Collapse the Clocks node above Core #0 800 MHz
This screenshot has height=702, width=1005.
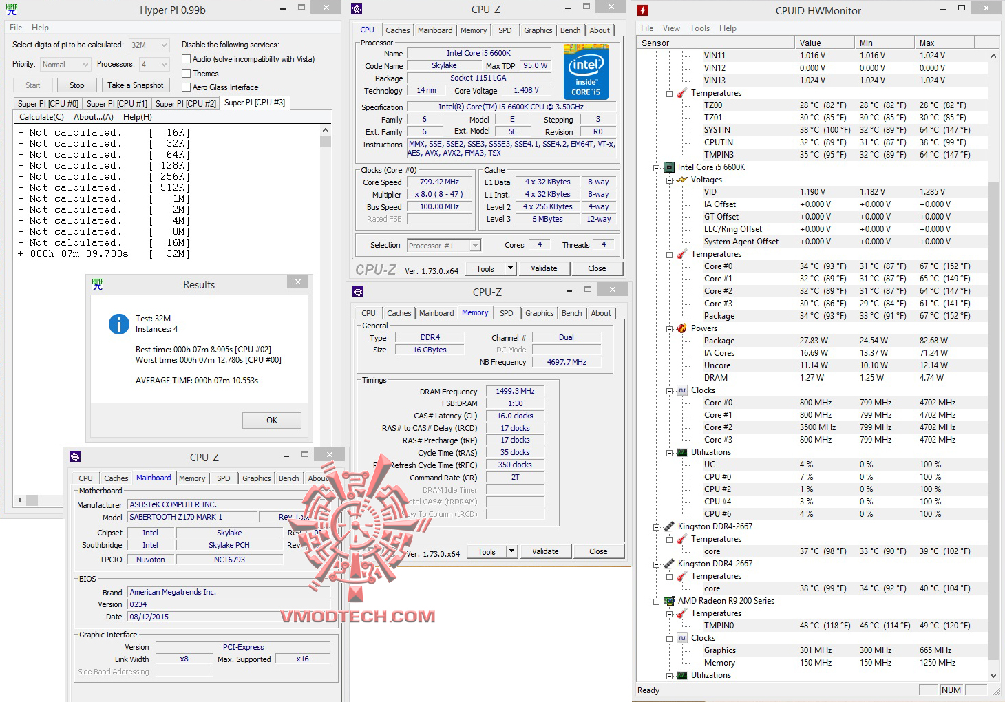pyautogui.click(x=669, y=390)
